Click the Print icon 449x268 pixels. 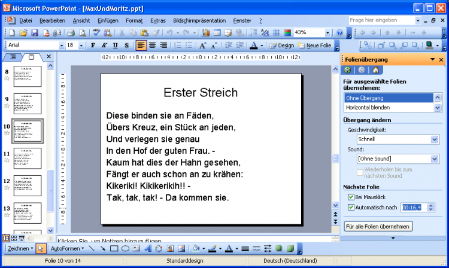pos(71,33)
